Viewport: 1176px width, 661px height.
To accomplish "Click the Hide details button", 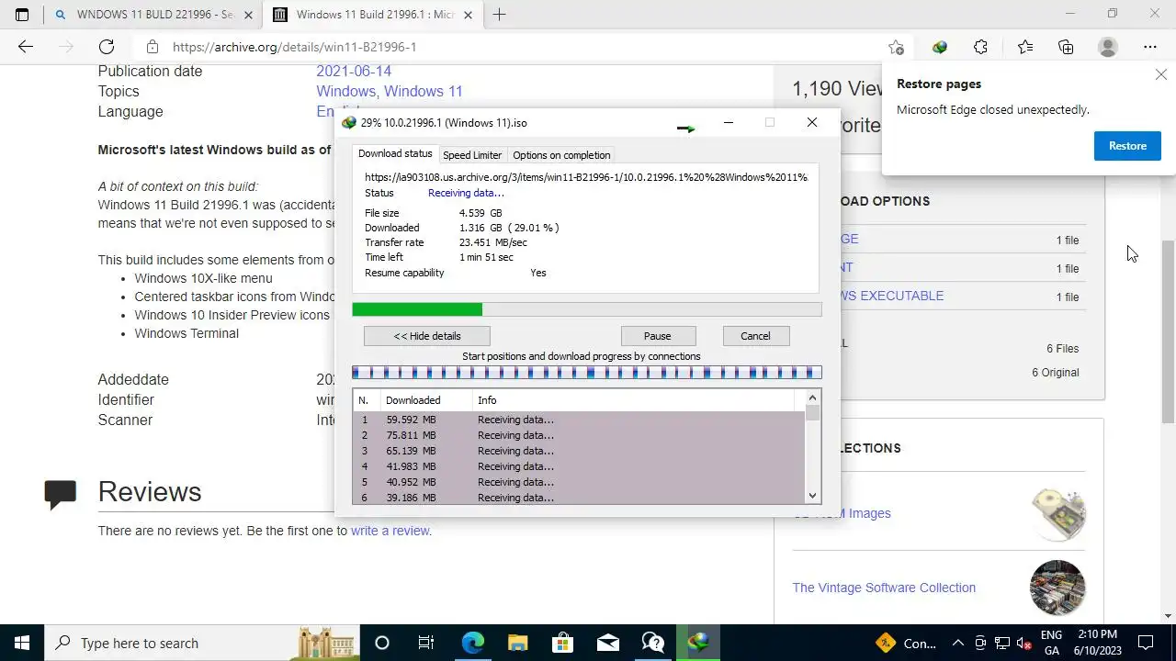I will [427, 336].
